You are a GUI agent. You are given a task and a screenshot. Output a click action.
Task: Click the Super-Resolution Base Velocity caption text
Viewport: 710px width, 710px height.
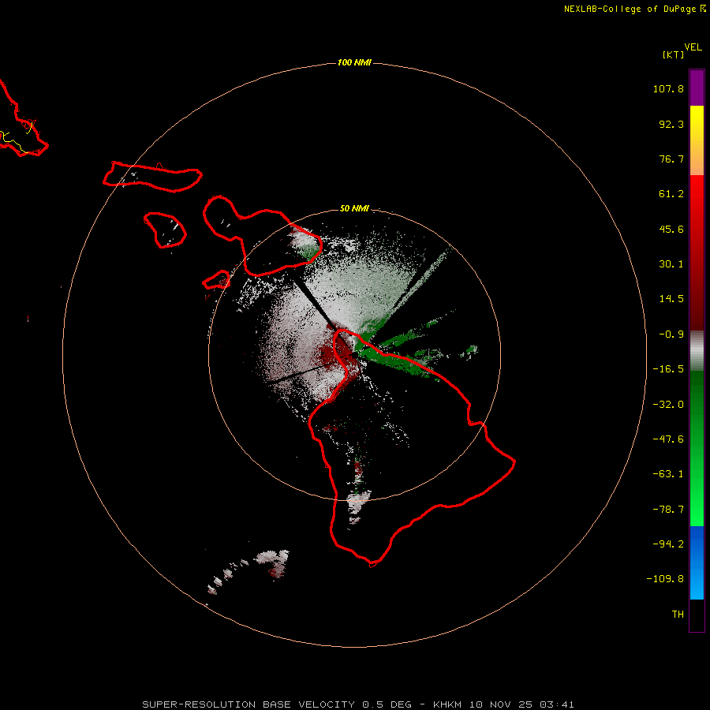pos(358,704)
